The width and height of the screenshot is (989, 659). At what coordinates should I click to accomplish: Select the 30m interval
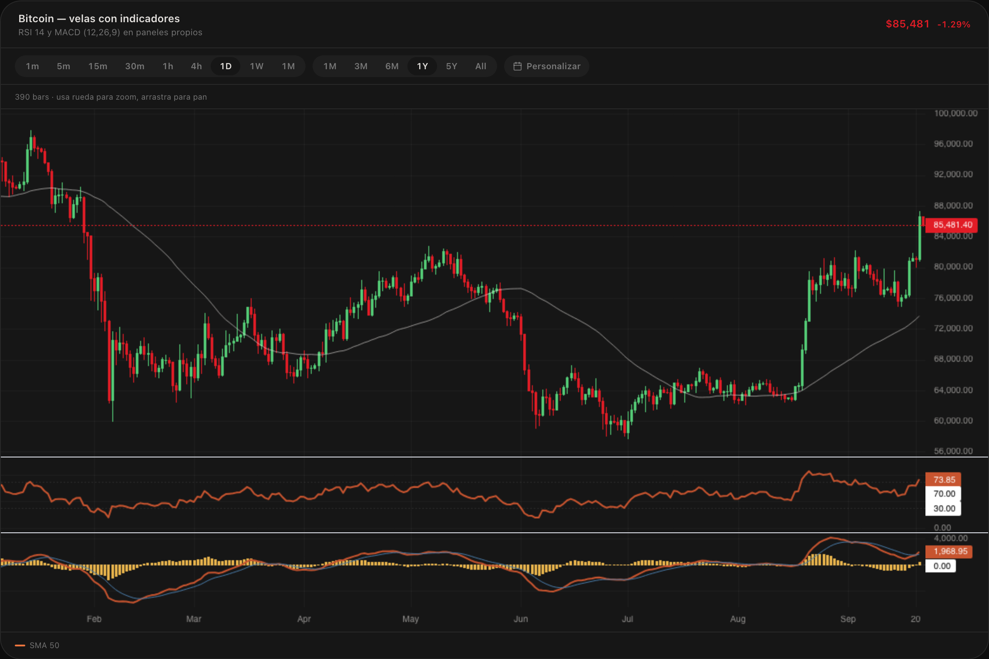[135, 66]
